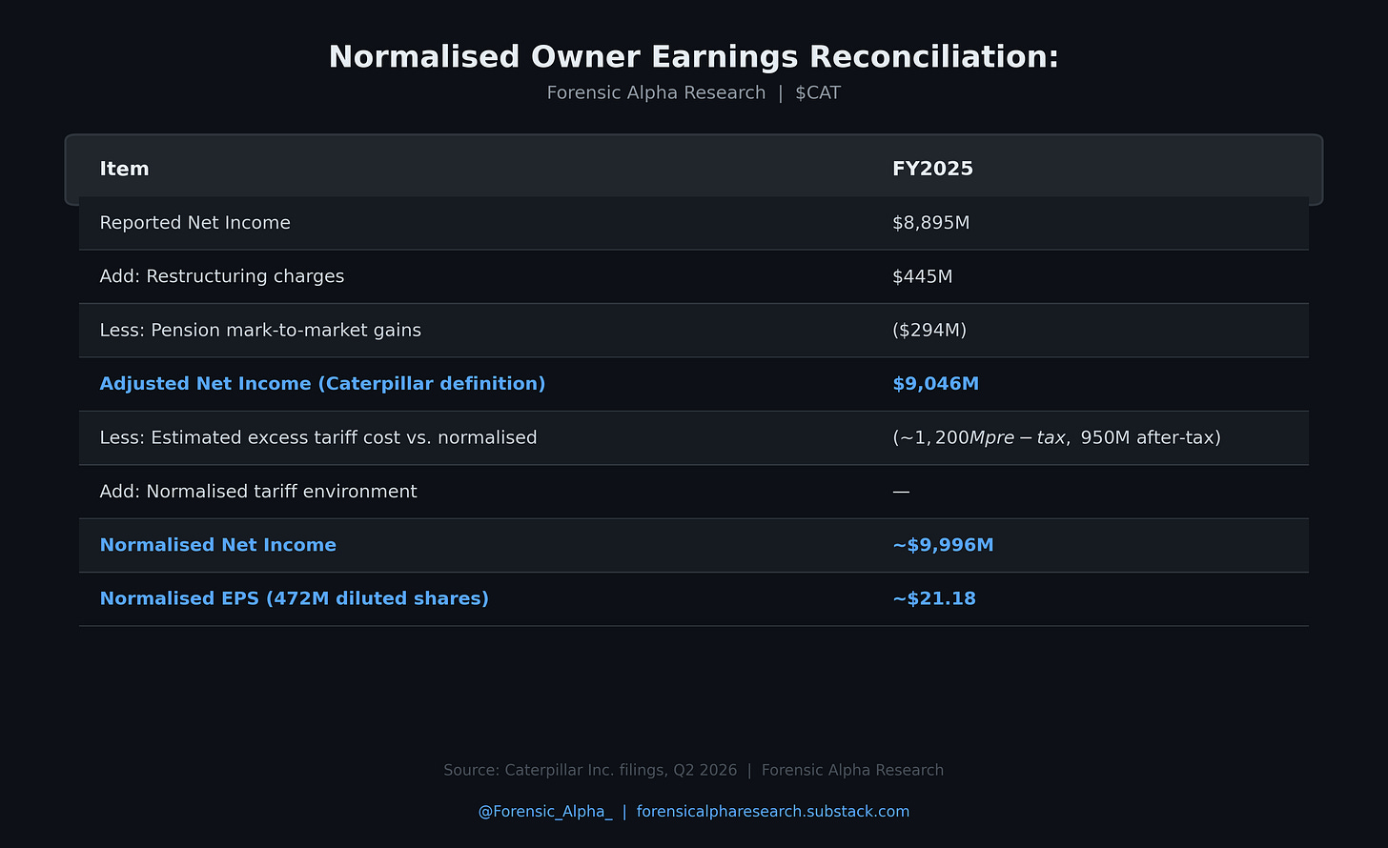
Task: Select the Normalised Net Income label
Action: (218, 545)
